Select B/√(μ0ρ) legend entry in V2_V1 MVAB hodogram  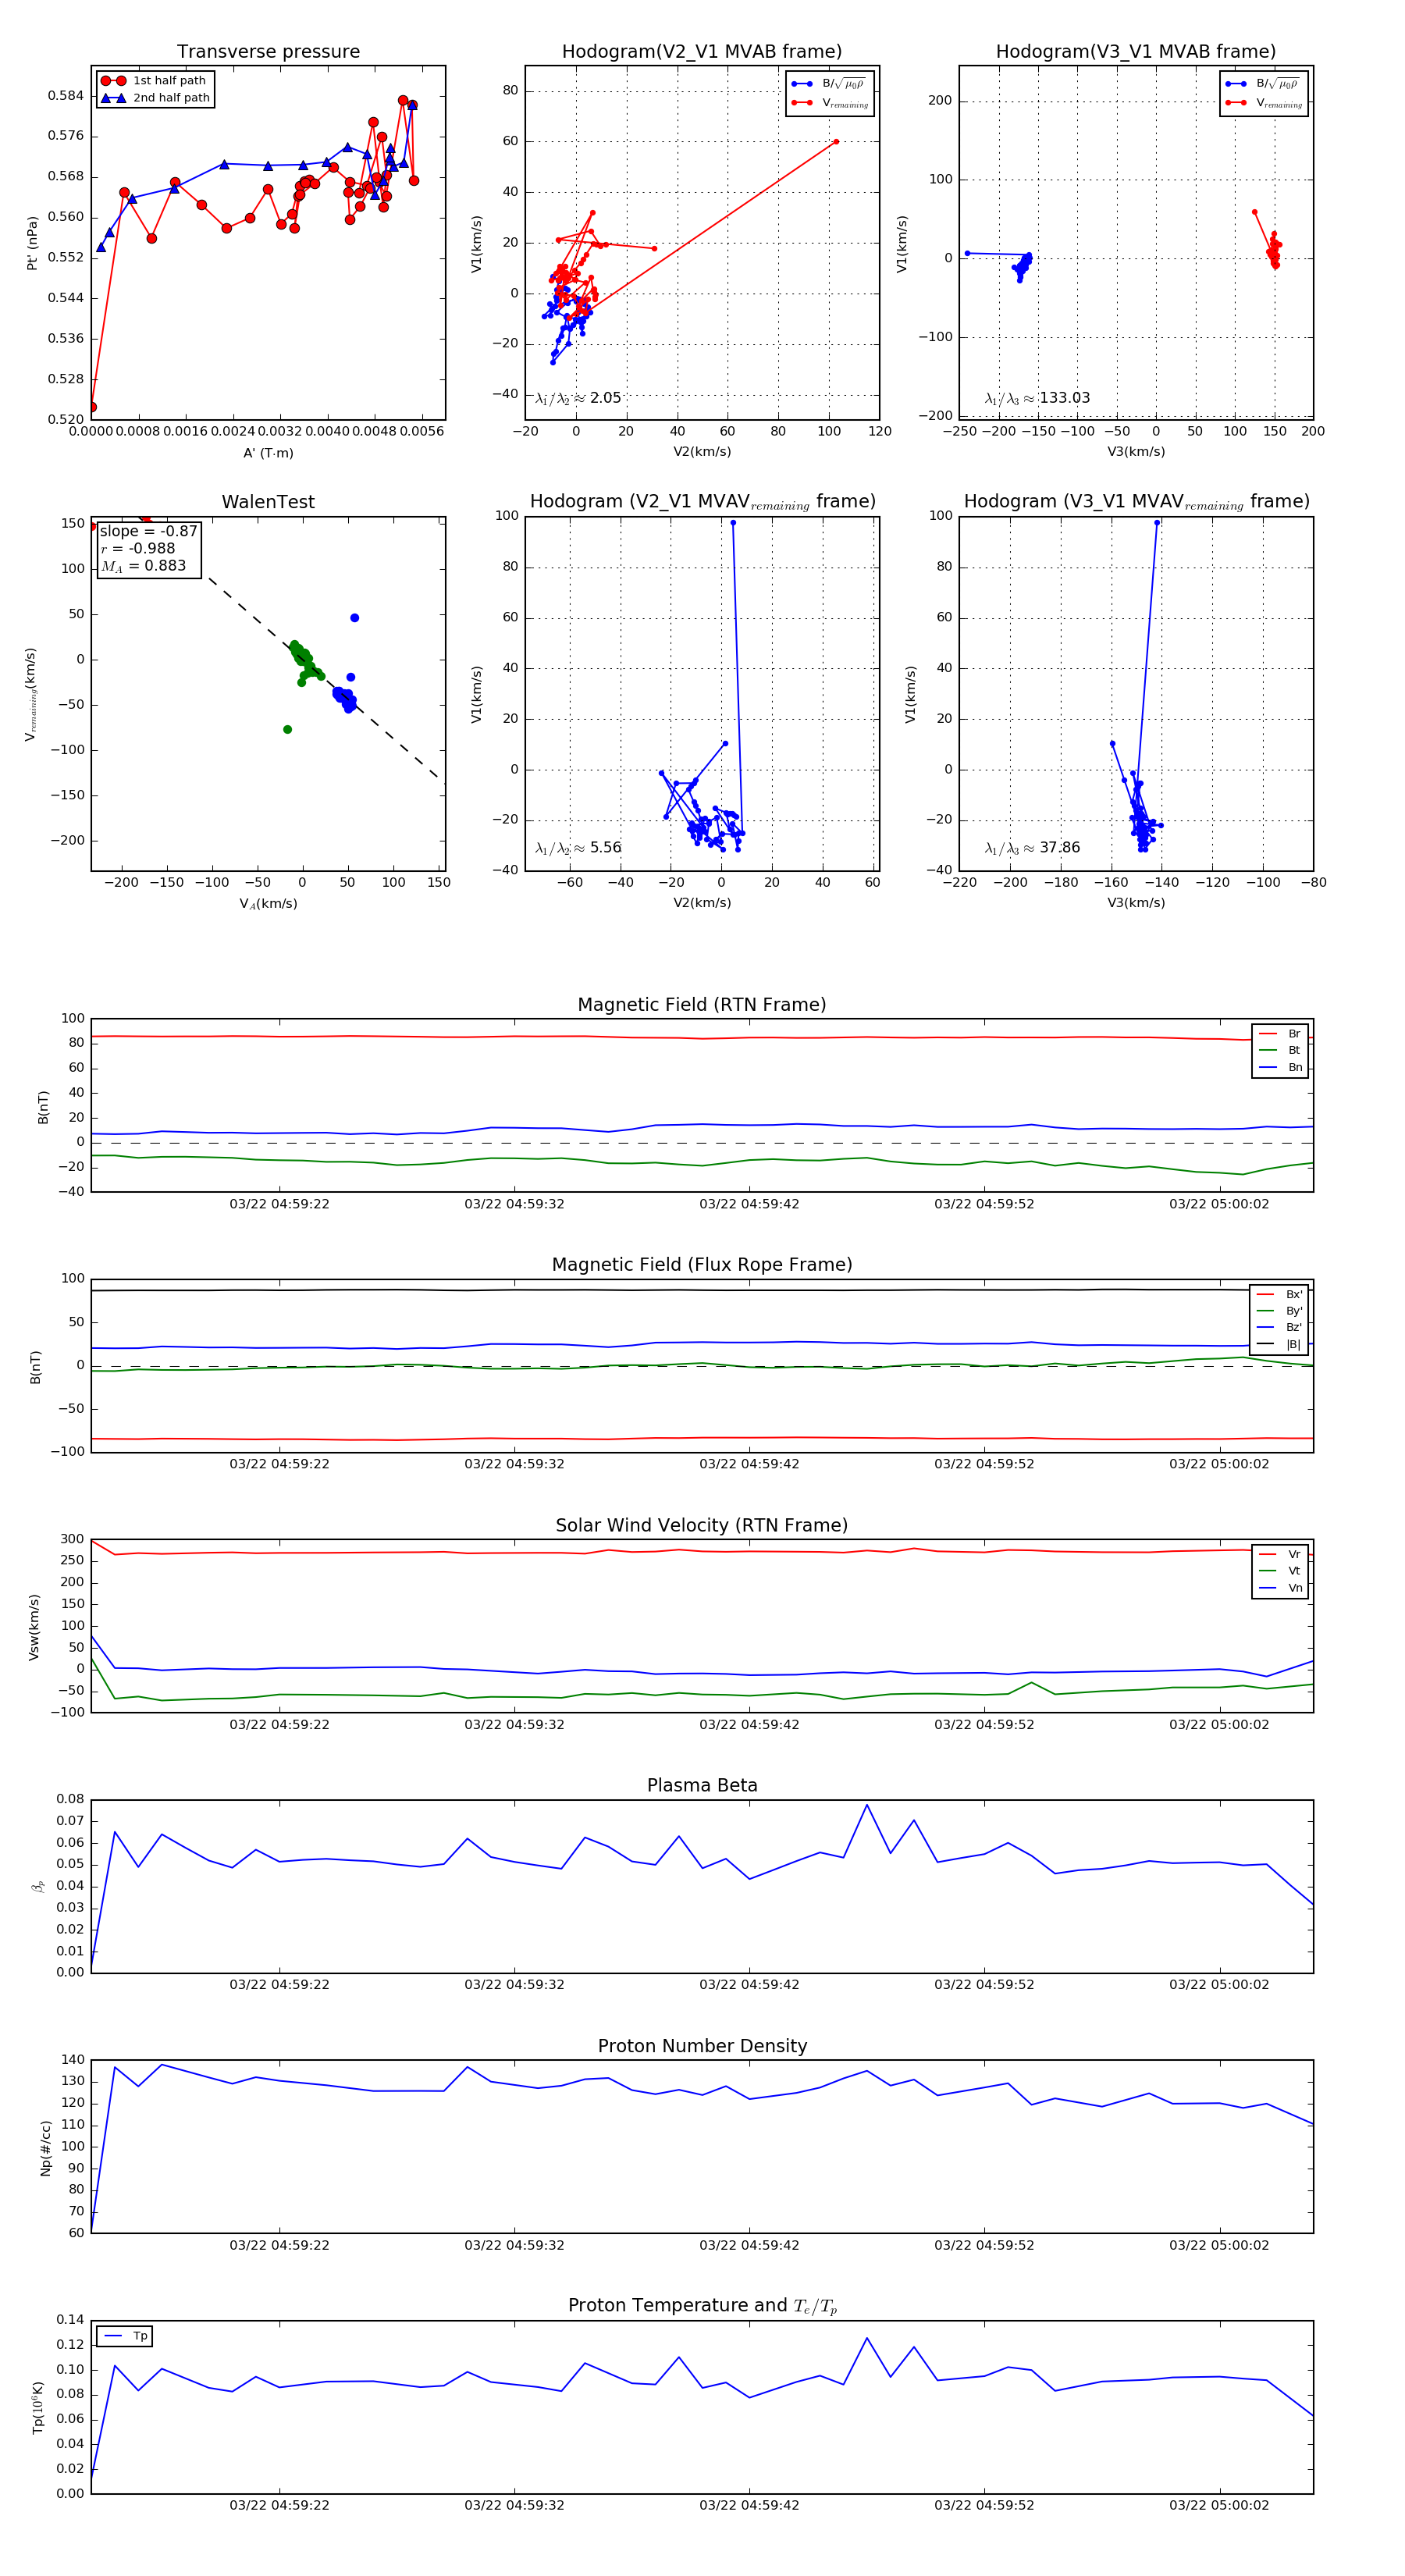point(829,84)
